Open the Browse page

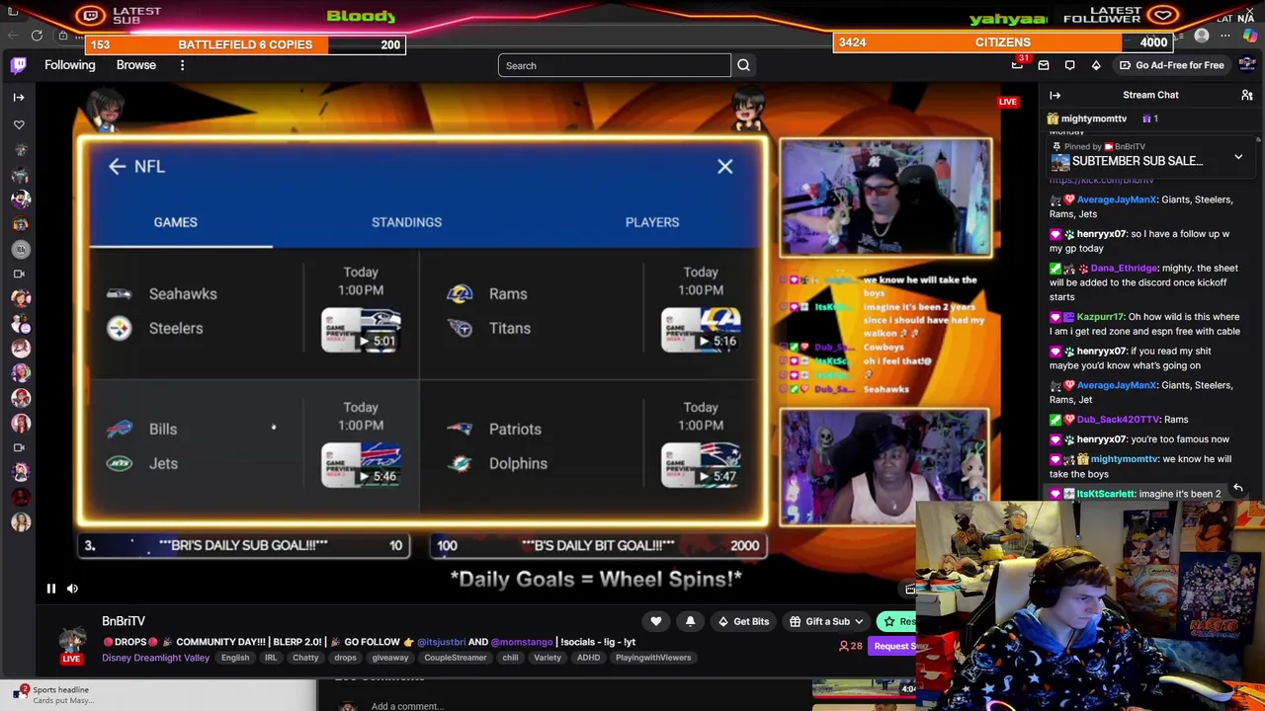136,65
